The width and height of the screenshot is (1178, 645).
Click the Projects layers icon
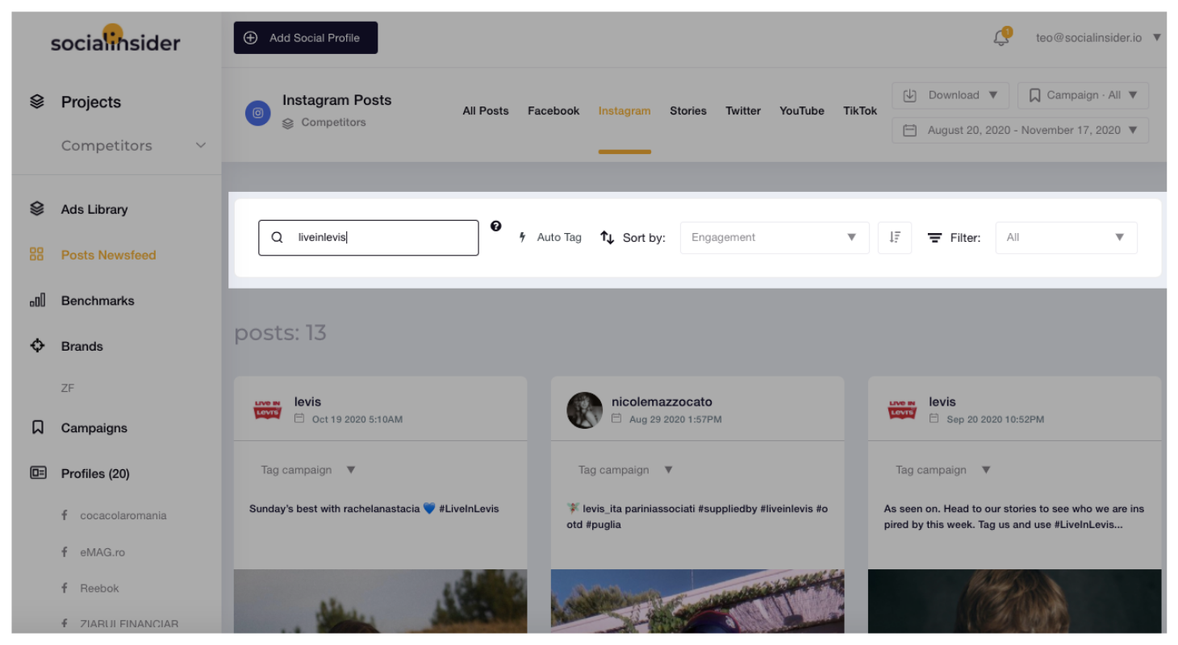pyautogui.click(x=37, y=102)
